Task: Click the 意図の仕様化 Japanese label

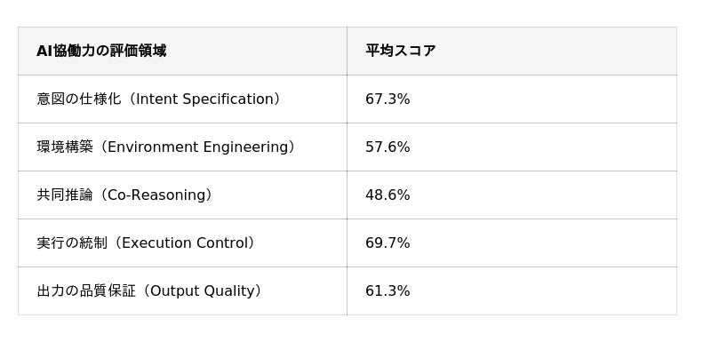Action: pyautogui.click(x=79, y=99)
